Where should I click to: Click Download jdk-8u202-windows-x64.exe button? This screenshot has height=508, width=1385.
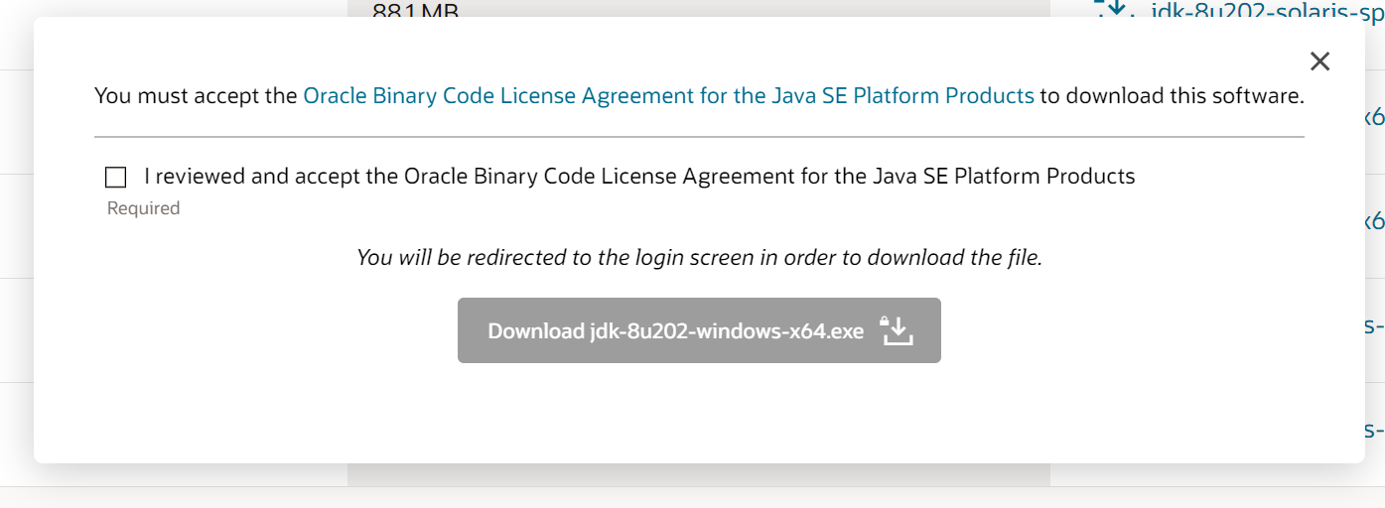(699, 330)
